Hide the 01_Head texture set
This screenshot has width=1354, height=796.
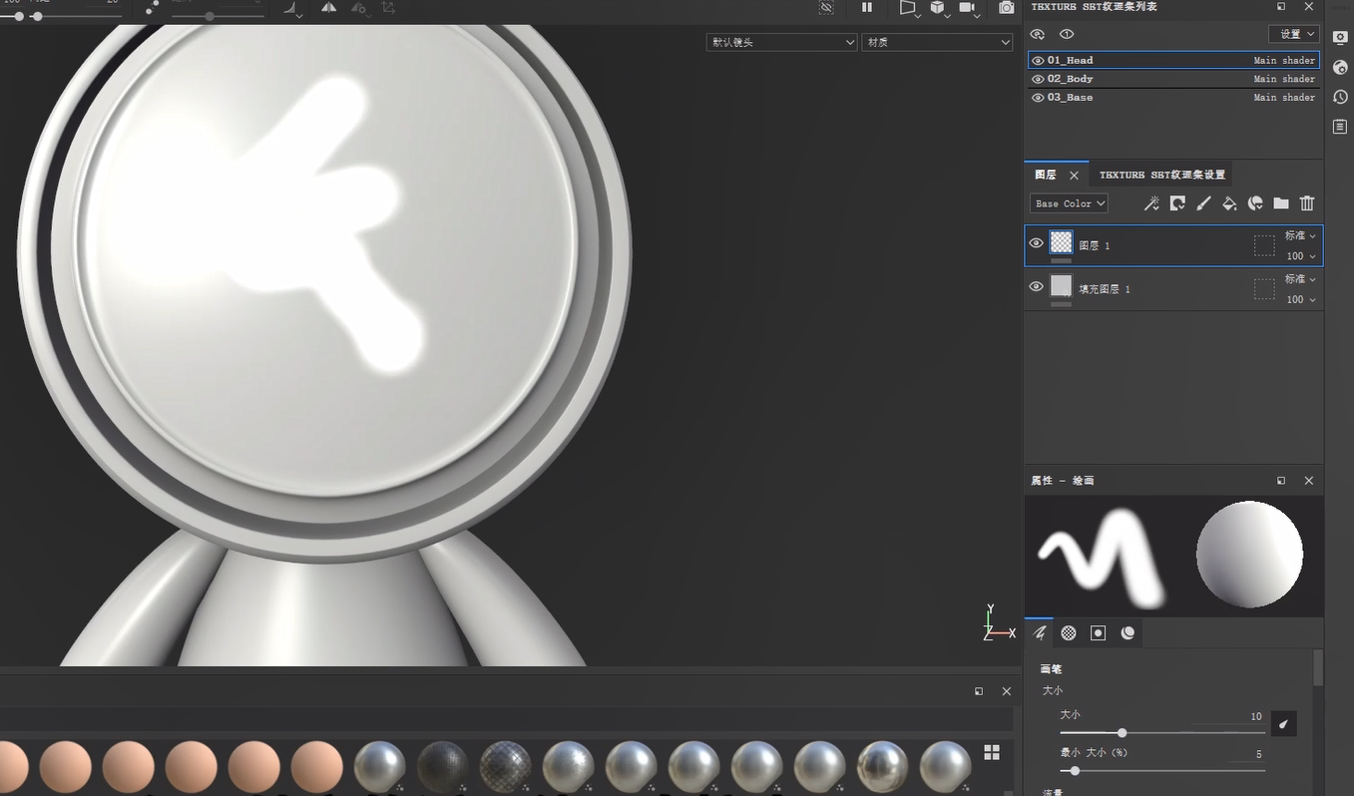pos(1038,61)
